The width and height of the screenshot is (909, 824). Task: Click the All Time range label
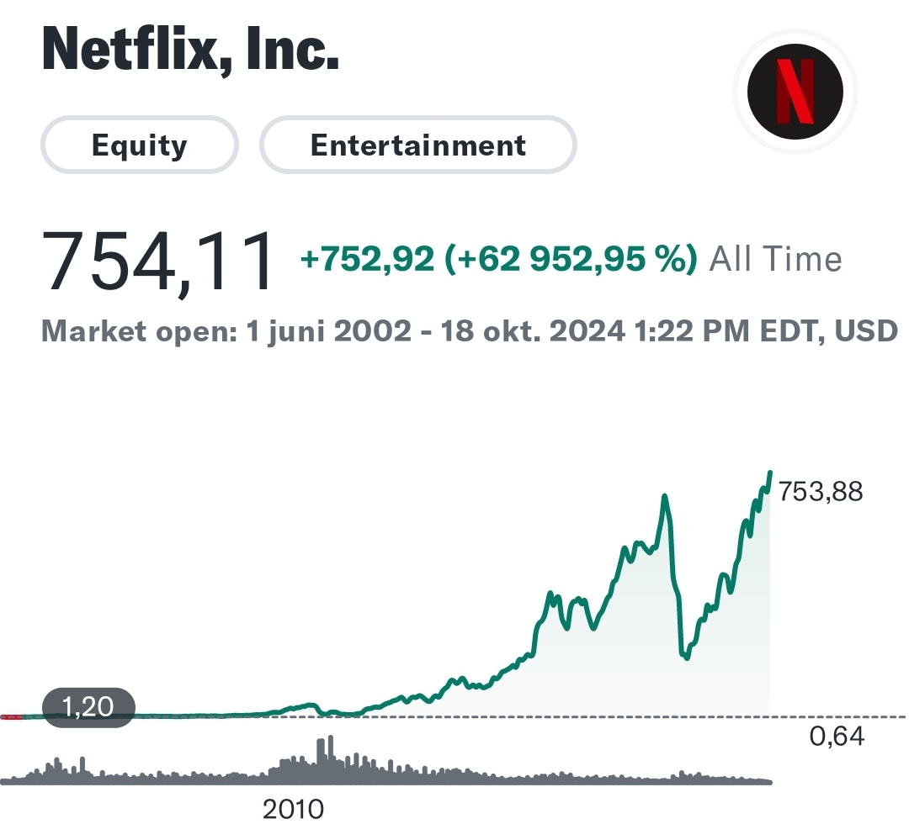(x=775, y=259)
